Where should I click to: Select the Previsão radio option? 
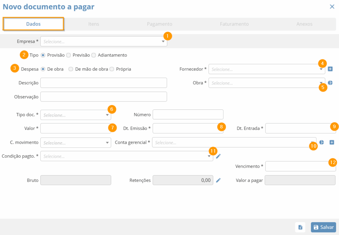click(69, 55)
